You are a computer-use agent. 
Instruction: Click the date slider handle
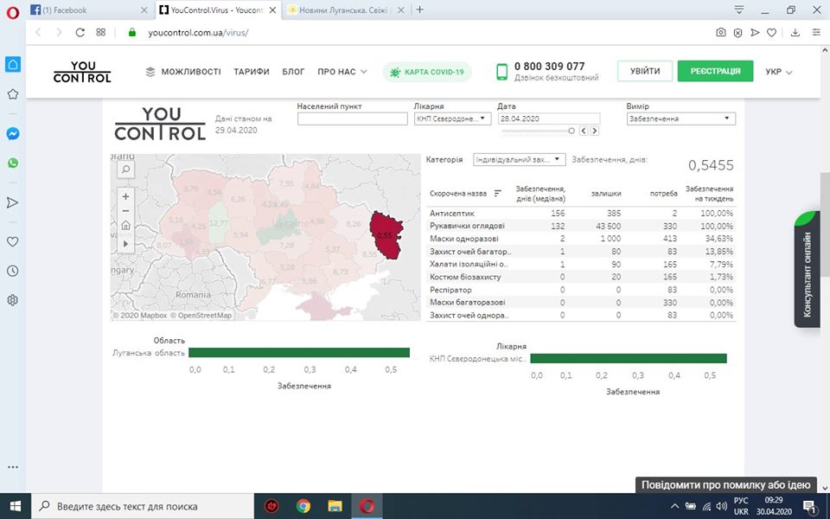[x=571, y=131]
